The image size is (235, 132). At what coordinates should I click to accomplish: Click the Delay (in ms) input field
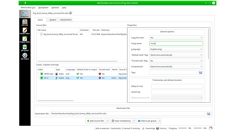(x=177, y=86)
